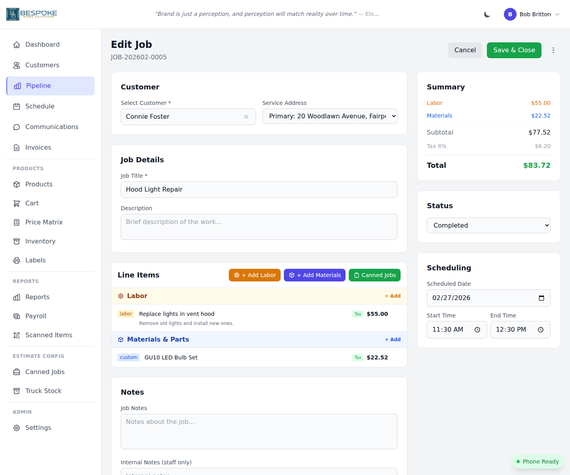Screen dimensions: 570x475
Task: Open the Settings gear in the sidebar
Action: [x=17, y=427]
